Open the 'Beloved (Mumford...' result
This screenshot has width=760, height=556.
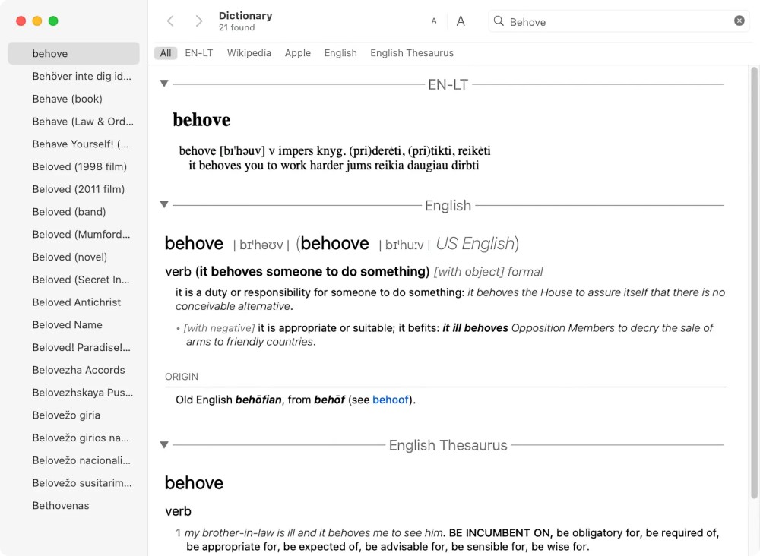pos(74,235)
